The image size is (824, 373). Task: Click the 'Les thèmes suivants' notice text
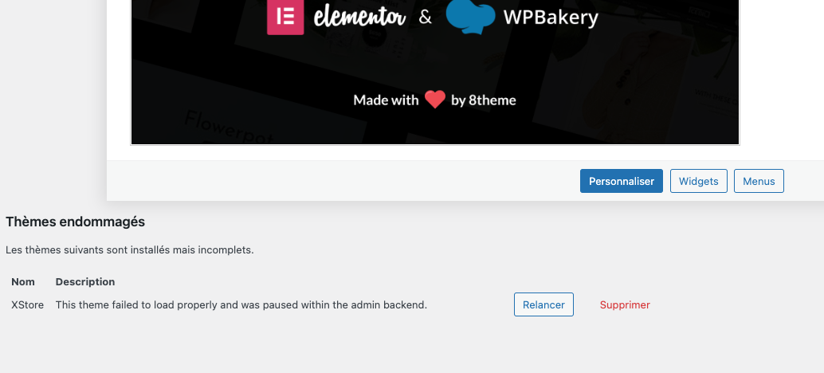129,249
